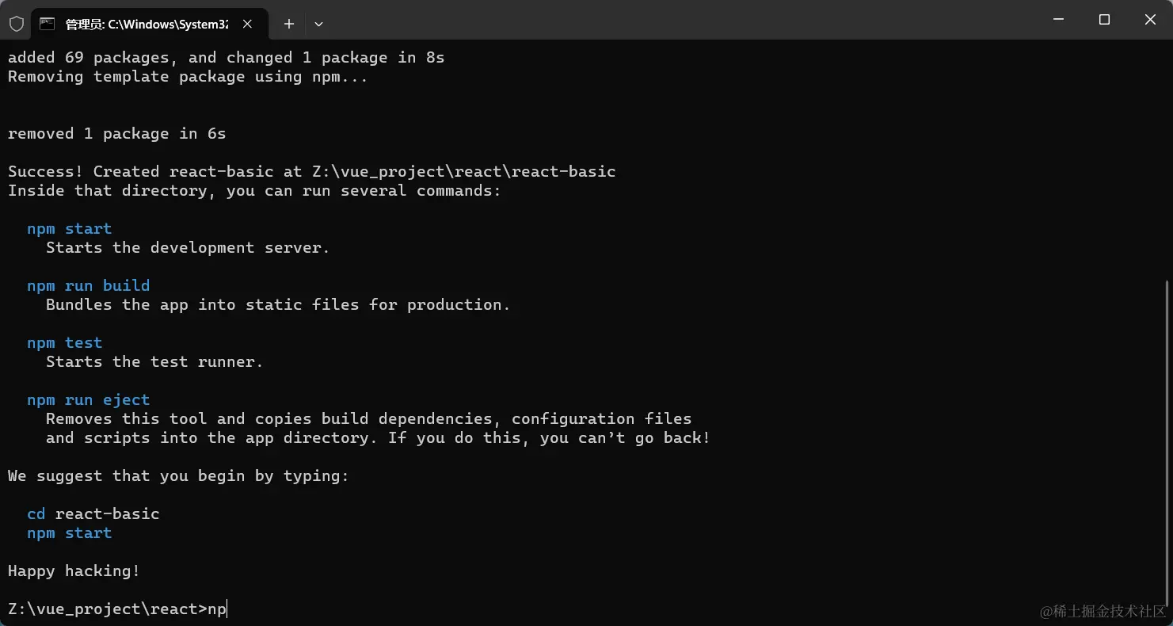
Task: Click the "npm test" command text
Action: tap(65, 342)
